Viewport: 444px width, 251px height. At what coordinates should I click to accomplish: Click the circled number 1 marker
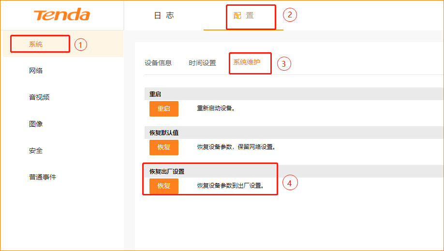(81, 45)
